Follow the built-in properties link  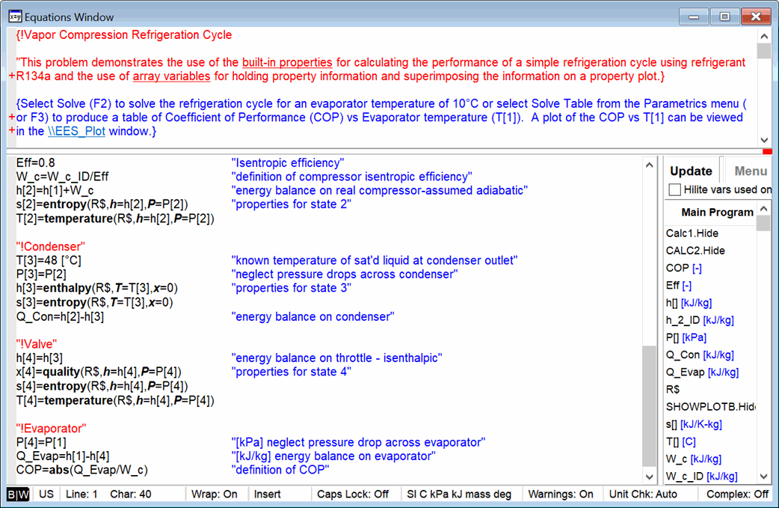[x=287, y=62]
